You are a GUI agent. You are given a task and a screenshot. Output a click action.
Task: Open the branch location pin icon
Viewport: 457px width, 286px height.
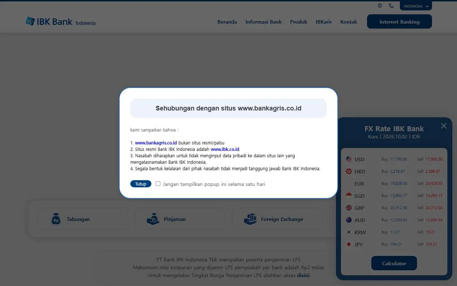pyautogui.click(x=380, y=6)
